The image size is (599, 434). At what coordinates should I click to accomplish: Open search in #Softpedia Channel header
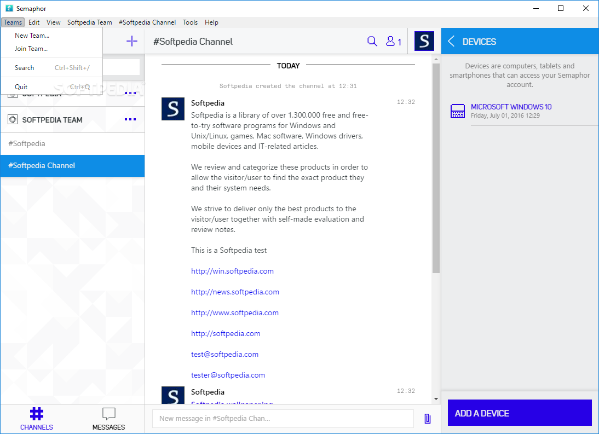(372, 41)
